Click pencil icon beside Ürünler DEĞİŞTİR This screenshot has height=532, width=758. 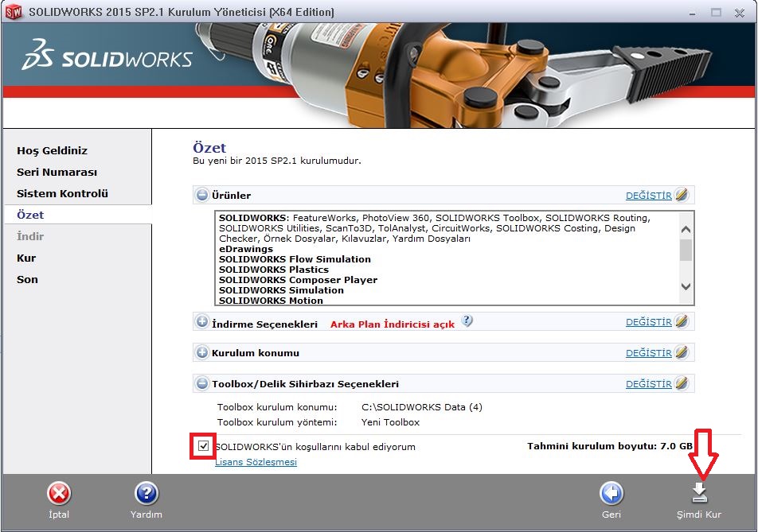(x=682, y=195)
